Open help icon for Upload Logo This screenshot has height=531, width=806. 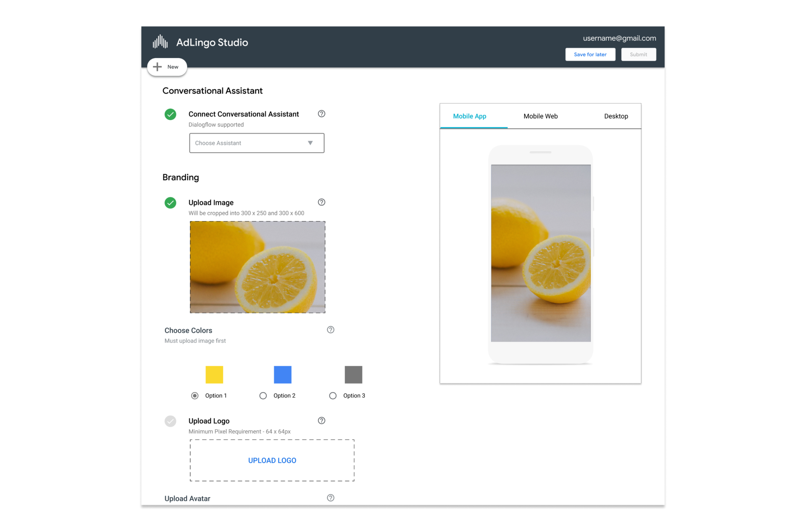[321, 421]
